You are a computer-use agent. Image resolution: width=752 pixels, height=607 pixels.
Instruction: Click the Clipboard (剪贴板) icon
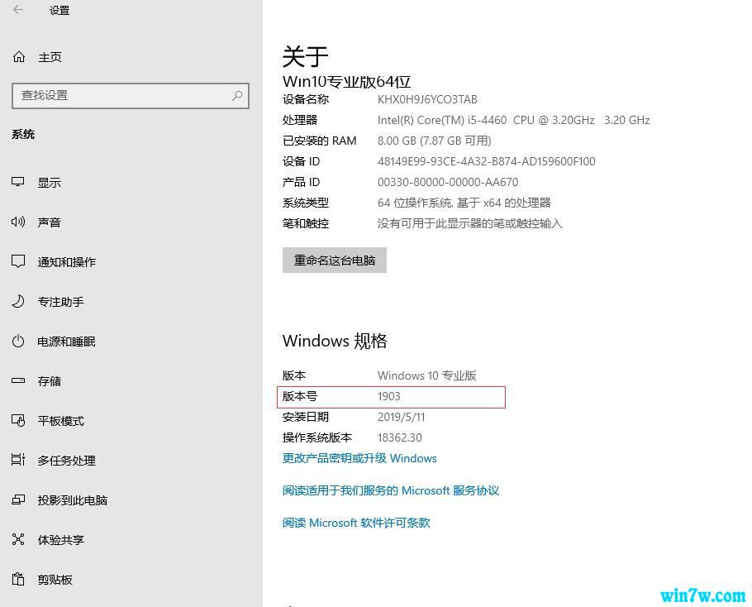[18, 580]
